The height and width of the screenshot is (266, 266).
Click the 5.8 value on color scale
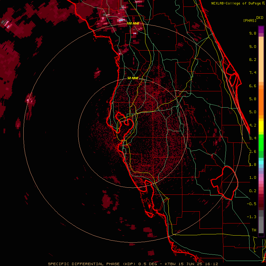tap(253, 99)
